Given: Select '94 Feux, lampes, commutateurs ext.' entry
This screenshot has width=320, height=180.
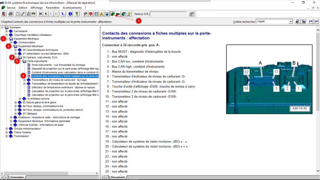Looking at the screenshot, I should point(43,106).
